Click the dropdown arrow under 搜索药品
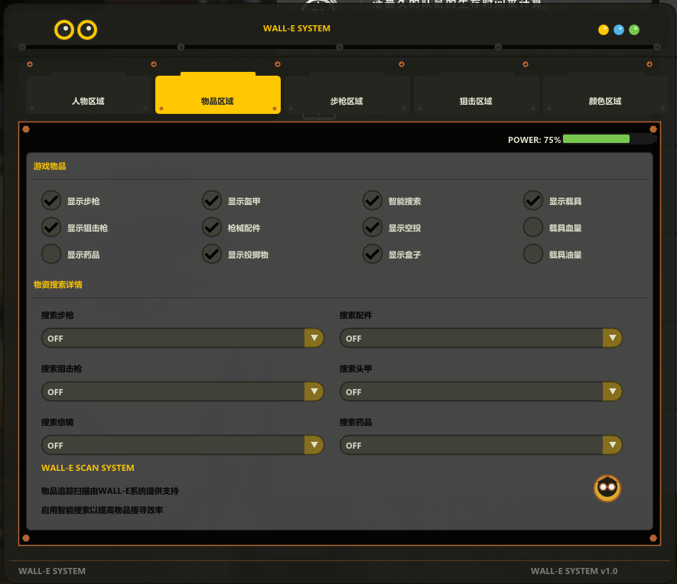Viewport: 677px width, 584px height. point(612,445)
